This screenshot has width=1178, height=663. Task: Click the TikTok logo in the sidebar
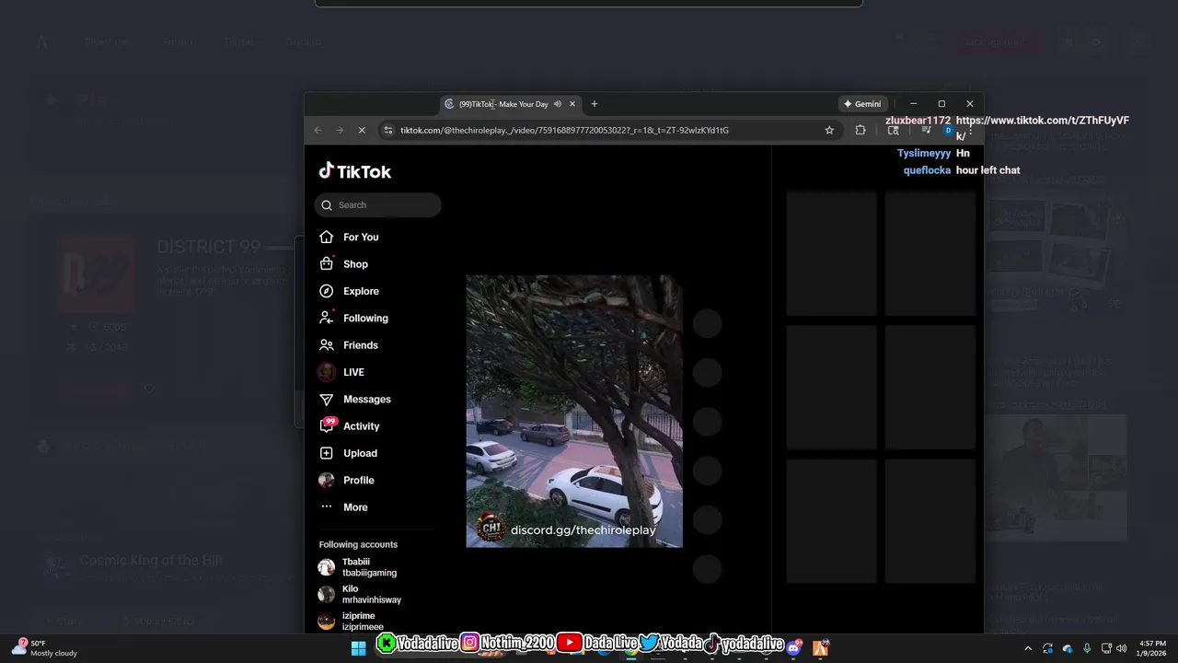(x=354, y=171)
